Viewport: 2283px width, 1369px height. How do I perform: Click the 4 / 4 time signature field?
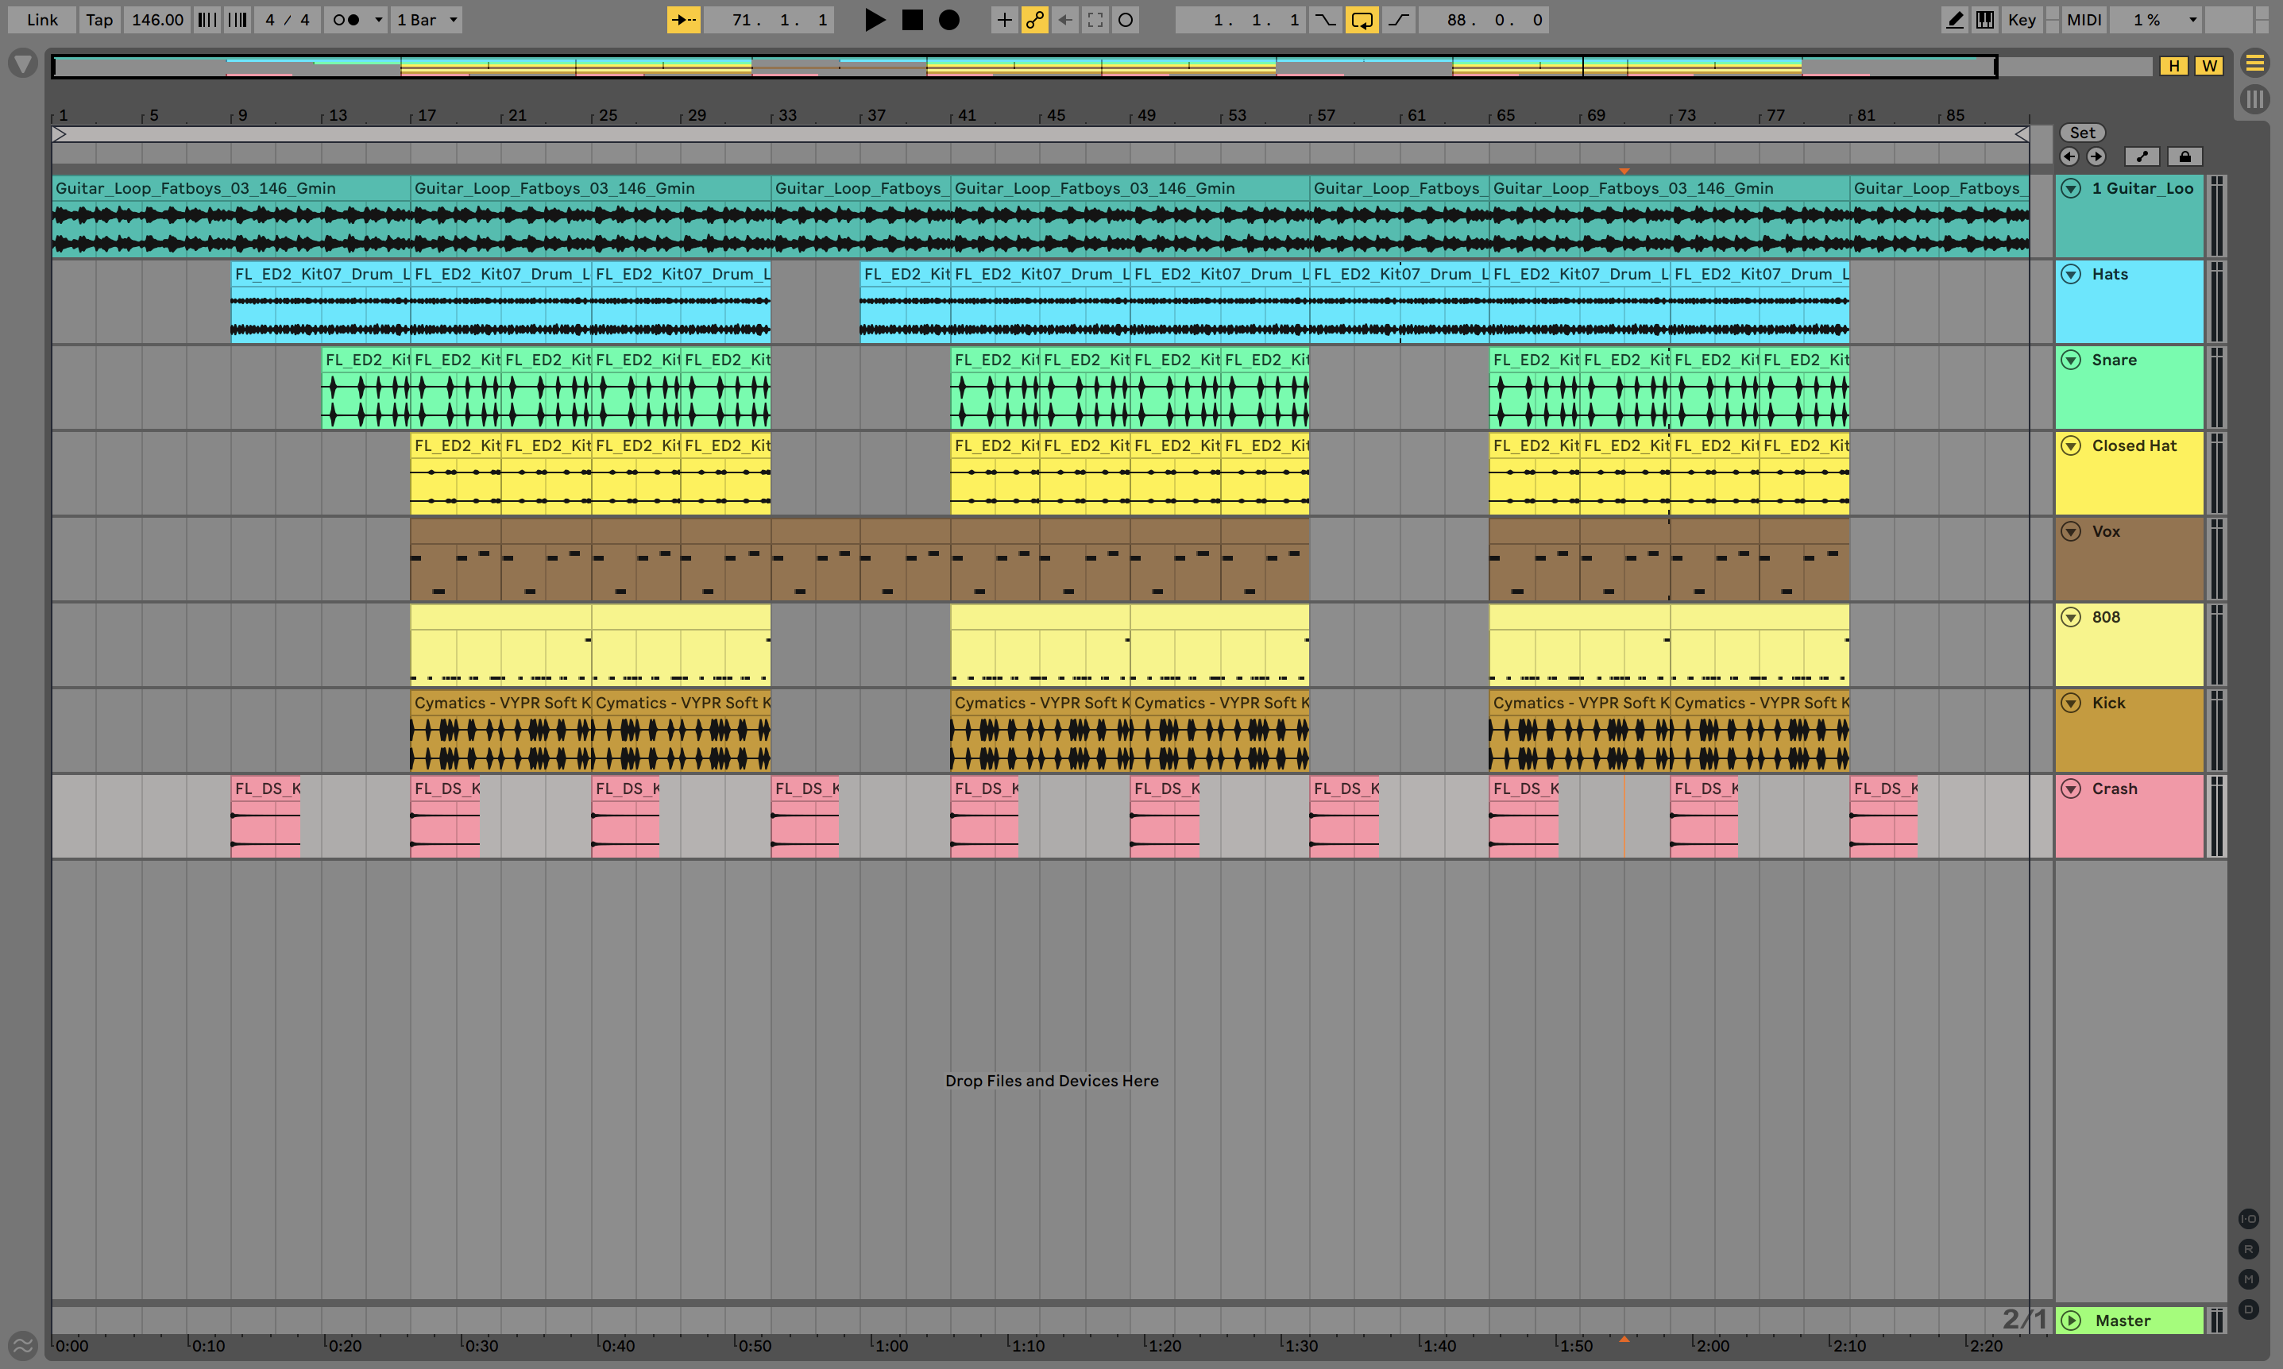[287, 19]
